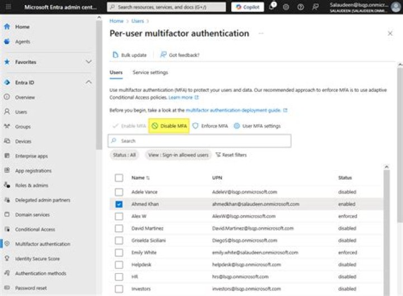Click the Enterprise apps icon
This screenshot has width=403, height=296.
click(7, 156)
